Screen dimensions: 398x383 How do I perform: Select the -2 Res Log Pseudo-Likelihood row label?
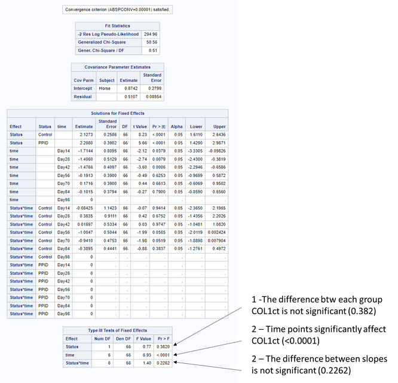click(x=108, y=34)
